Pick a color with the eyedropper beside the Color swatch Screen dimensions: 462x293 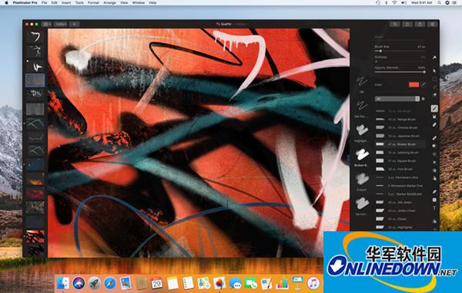(423, 85)
